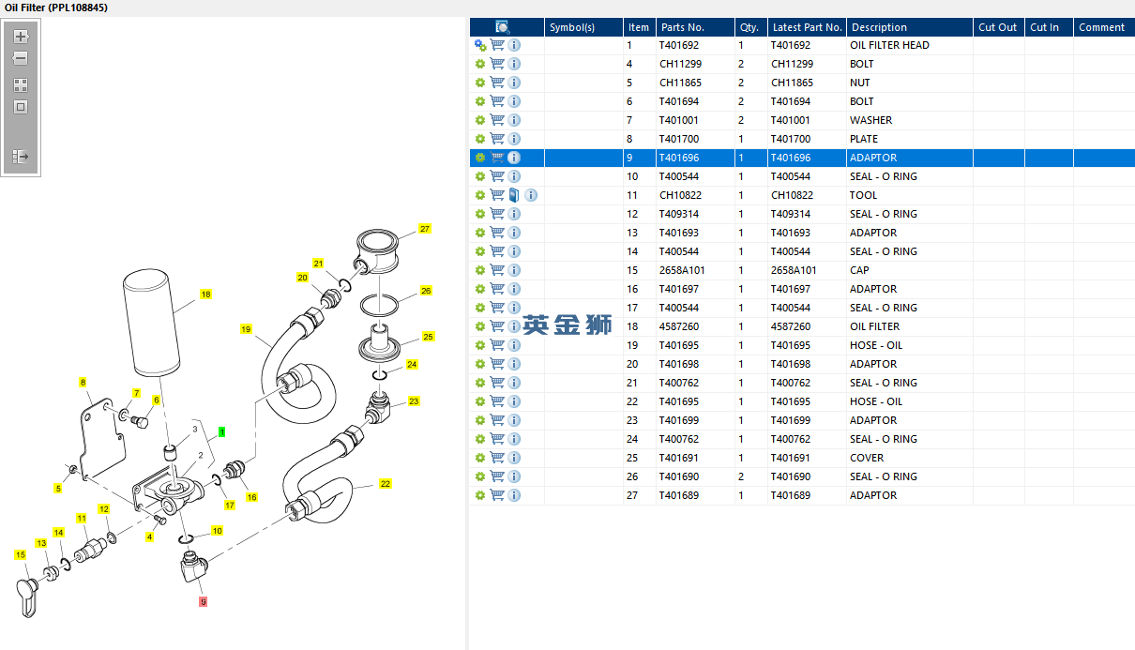Image resolution: width=1135 pixels, height=650 pixels.
Task: Show info for T401700 PLATE
Action: click(514, 139)
